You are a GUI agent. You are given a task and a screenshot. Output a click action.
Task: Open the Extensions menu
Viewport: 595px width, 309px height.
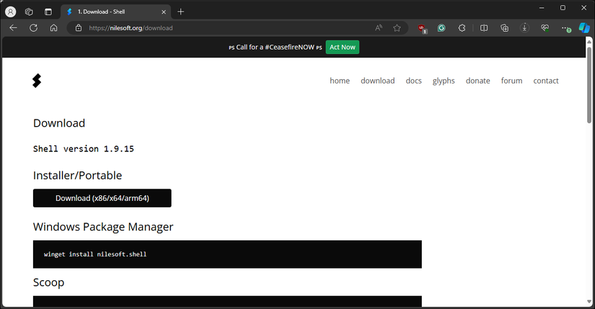click(462, 27)
